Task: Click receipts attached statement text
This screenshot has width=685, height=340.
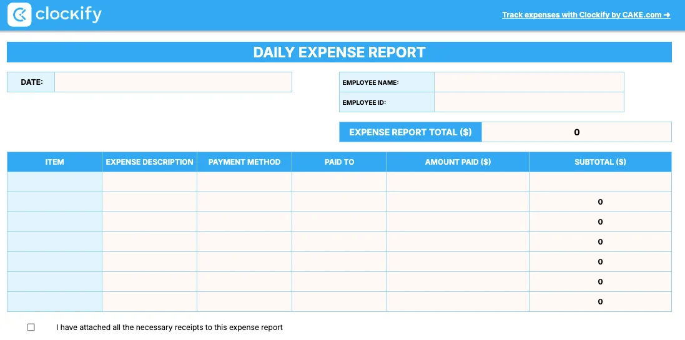Action: [x=169, y=328]
